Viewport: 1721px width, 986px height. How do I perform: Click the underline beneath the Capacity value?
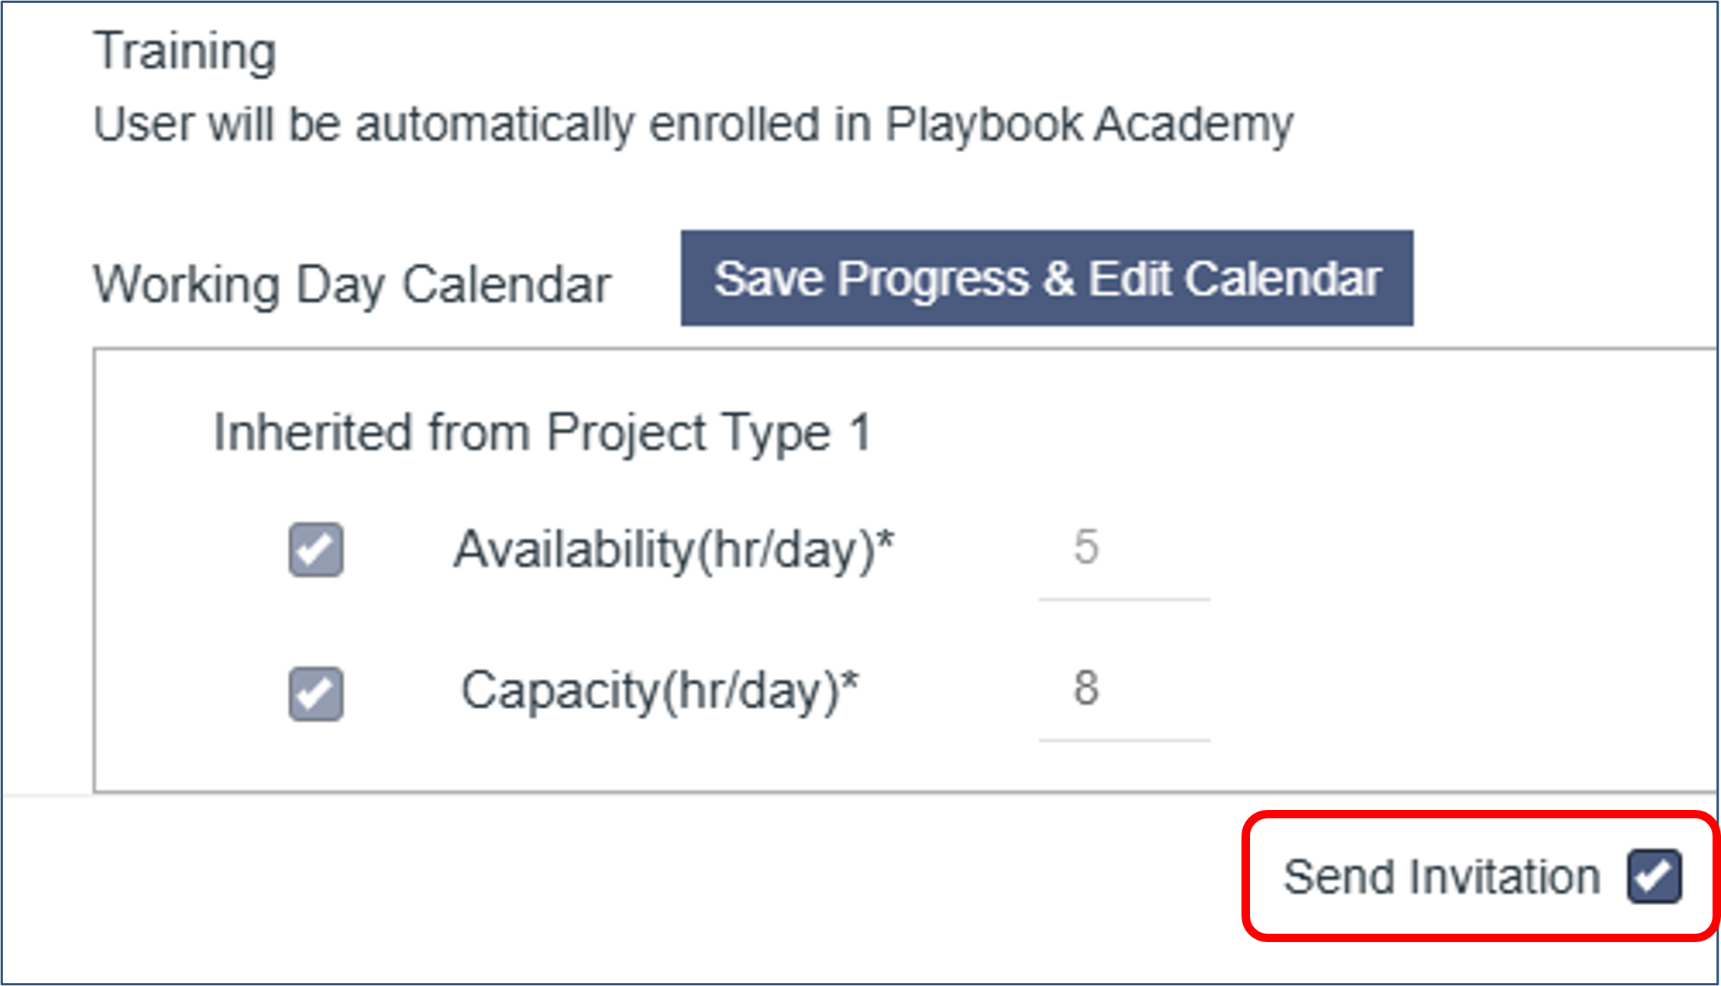1124,740
